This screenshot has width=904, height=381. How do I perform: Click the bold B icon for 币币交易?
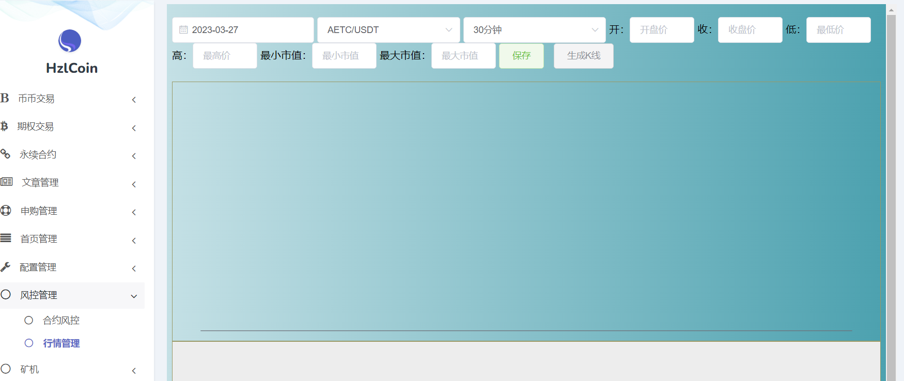pos(5,98)
